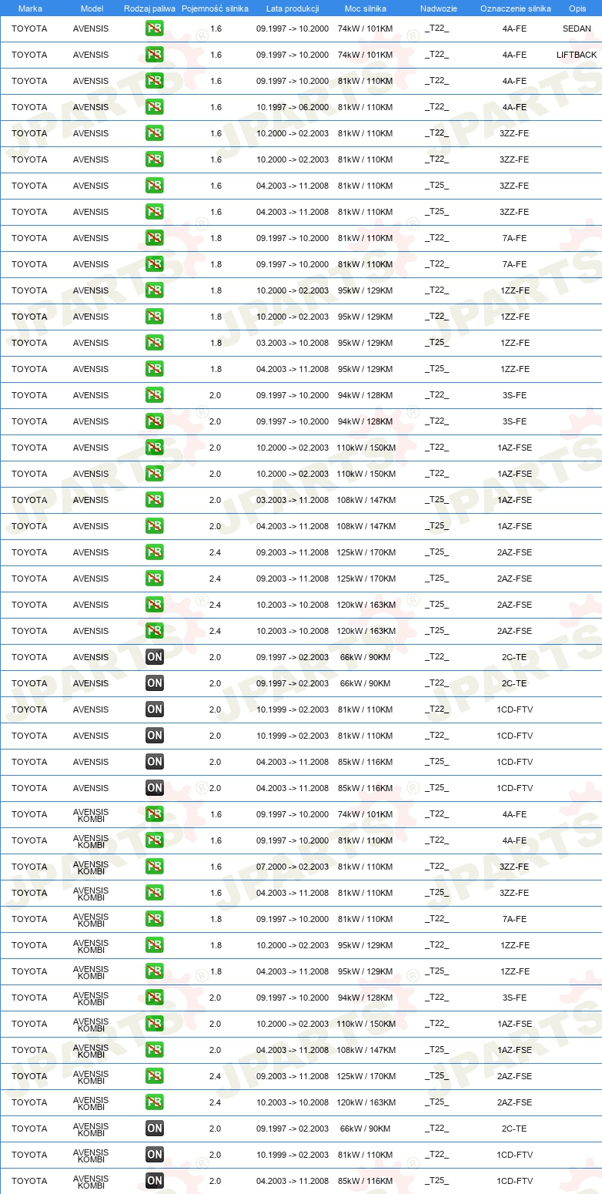Click petrol icon in Avensis Kombi 1ZZ-FE _T25_ row
The width and height of the screenshot is (602, 1194).
[154, 971]
